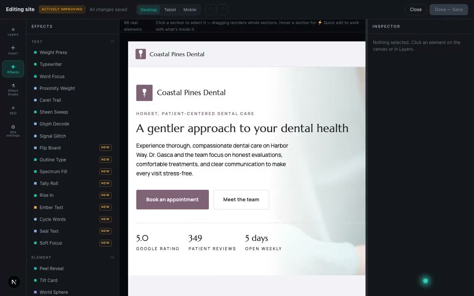Viewport: 474px width, 296px height.
Task: Choose the Ember Text effect
Action: [73, 207]
